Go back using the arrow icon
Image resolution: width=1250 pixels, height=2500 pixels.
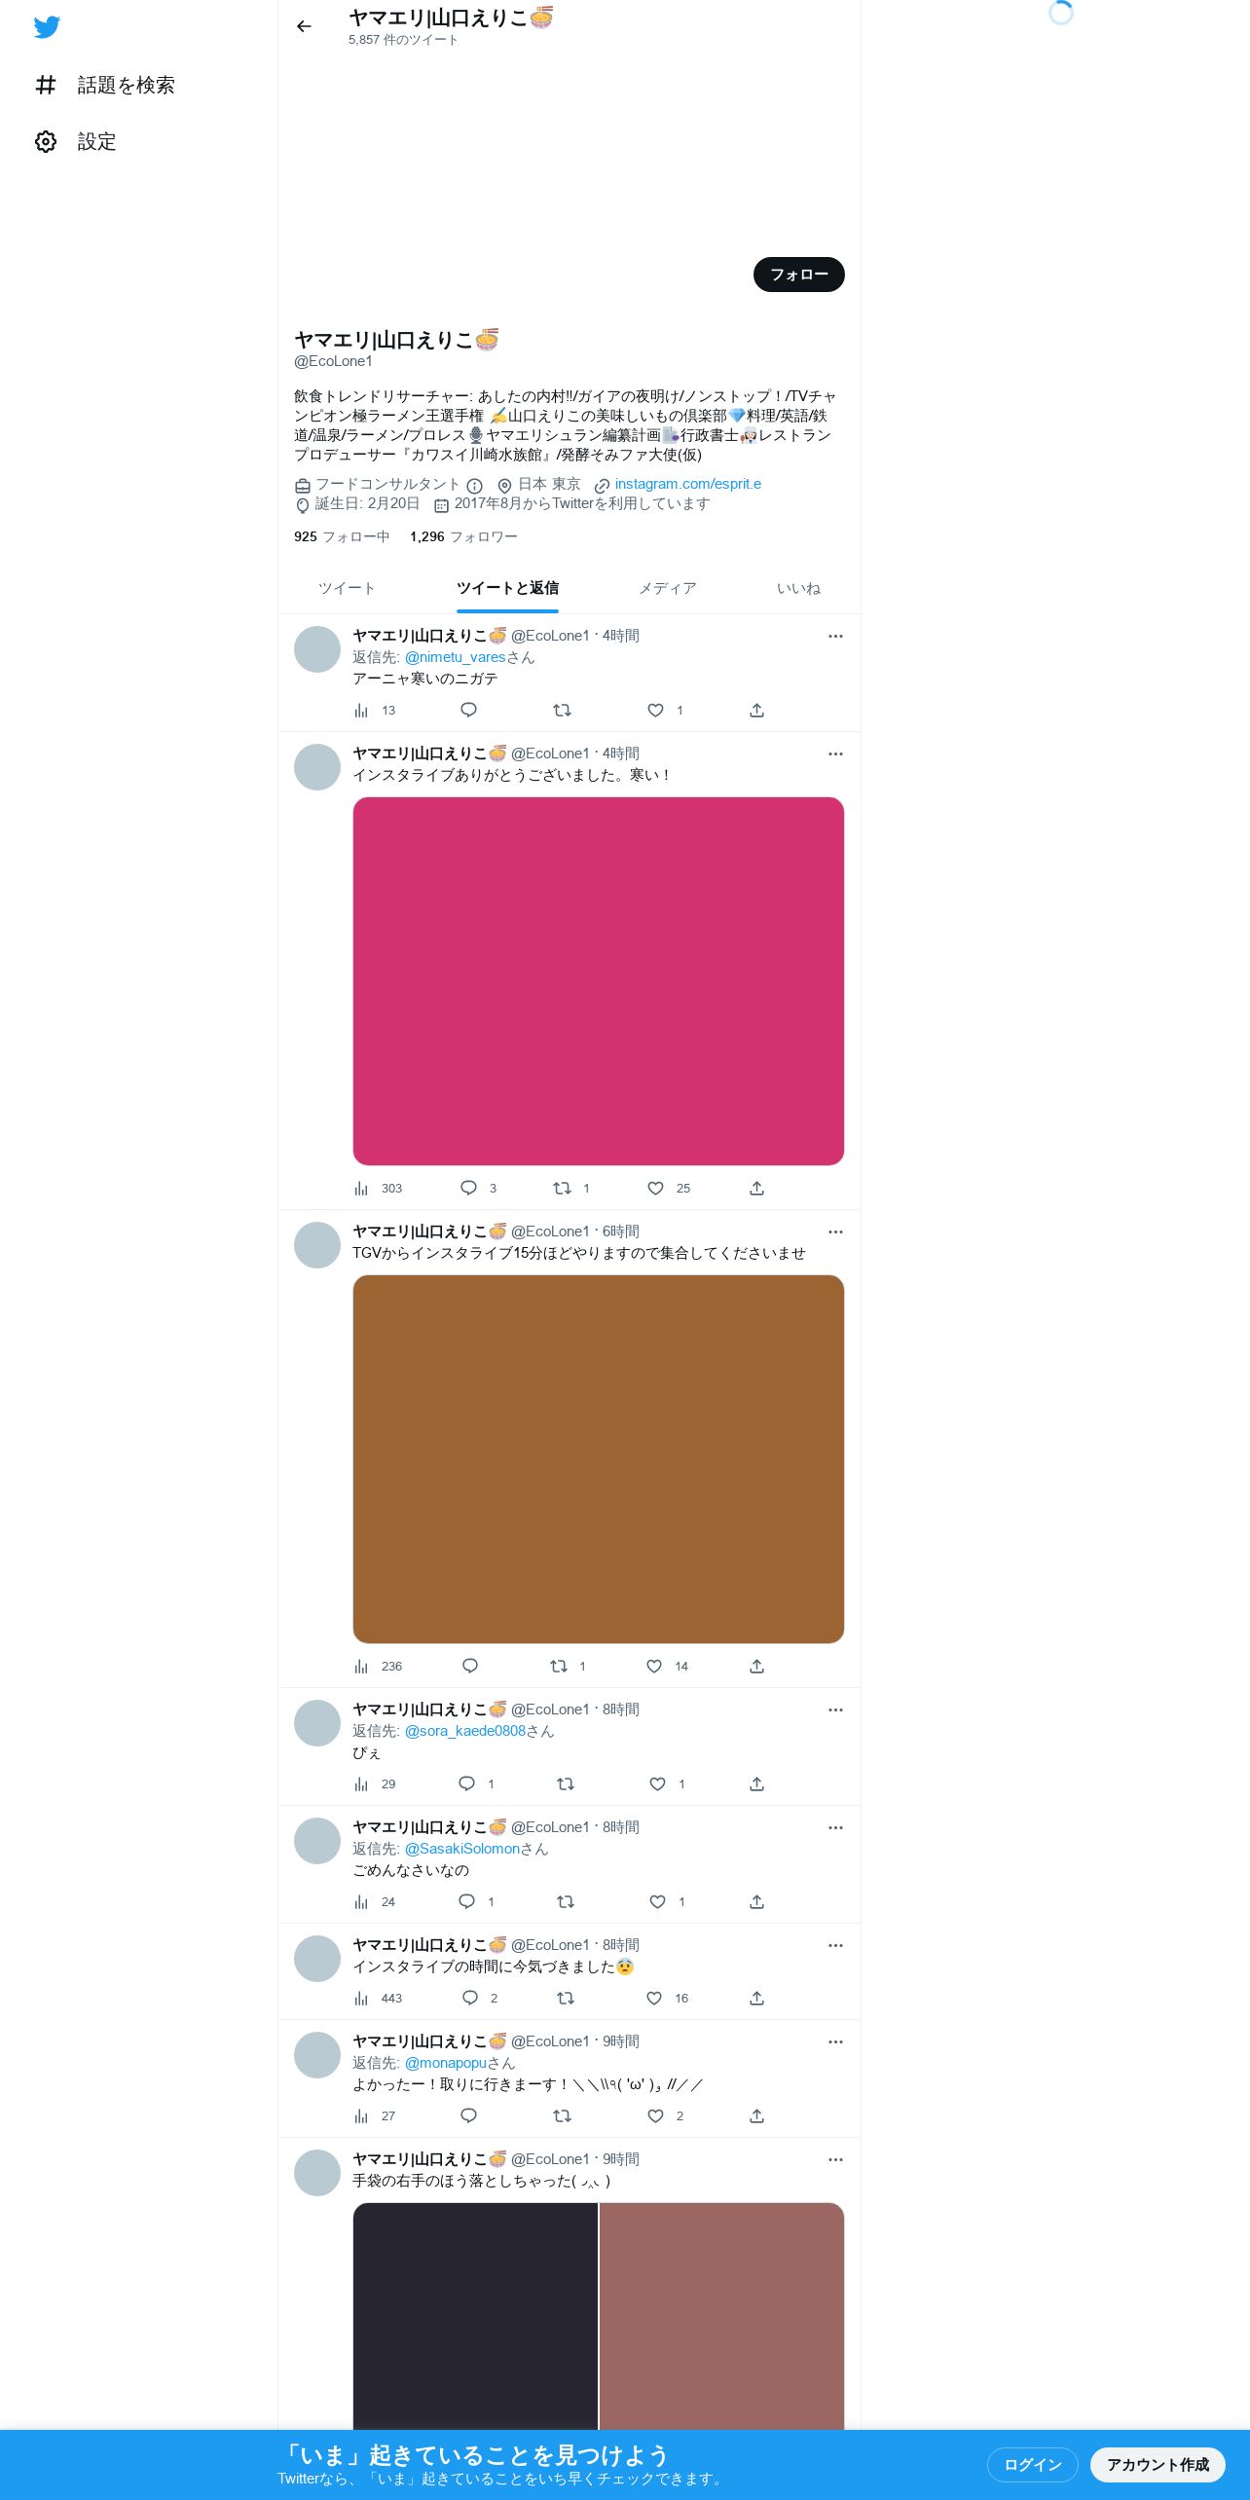[304, 26]
